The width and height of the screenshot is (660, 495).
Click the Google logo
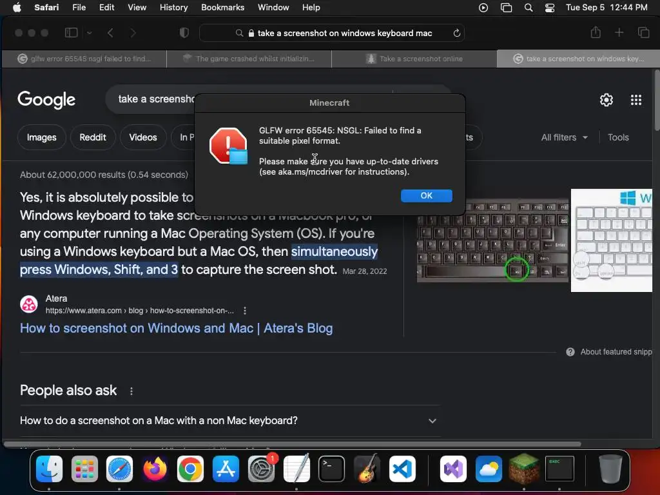click(46, 100)
